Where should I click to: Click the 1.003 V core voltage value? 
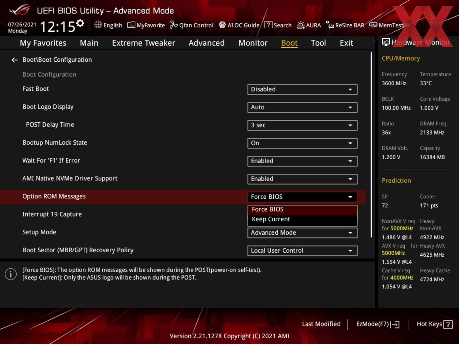tap(429, 108)
